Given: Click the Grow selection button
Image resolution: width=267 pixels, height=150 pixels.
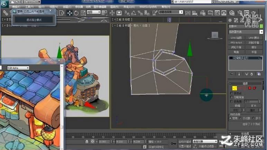Looking at the screenshot, I should (254, 106).
